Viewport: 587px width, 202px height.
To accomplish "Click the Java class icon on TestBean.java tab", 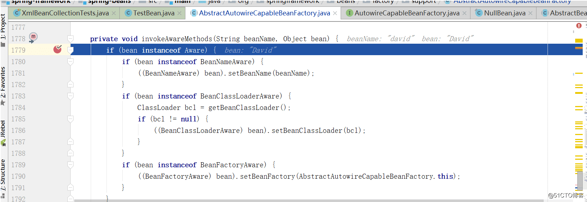I will 128,13.
